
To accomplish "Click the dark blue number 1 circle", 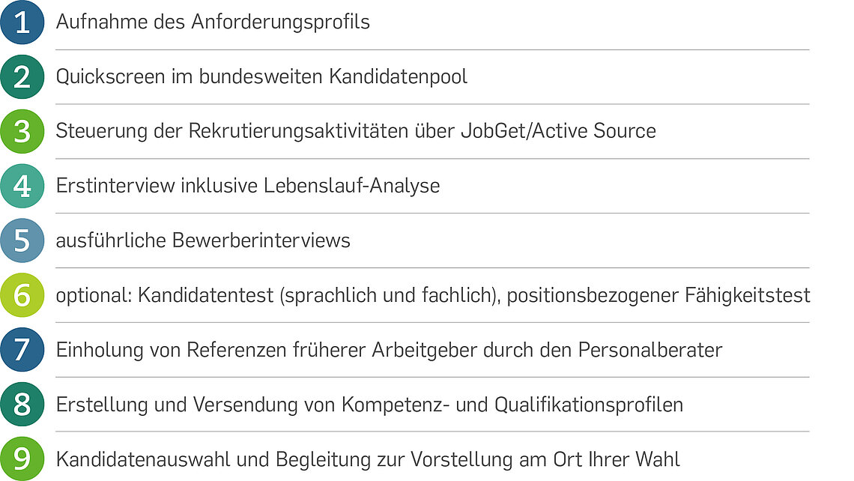I will pyautogui.click(x=22, y=22).
